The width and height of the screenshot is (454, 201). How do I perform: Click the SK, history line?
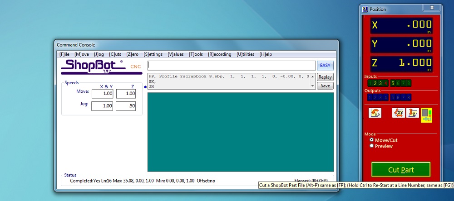point(152,81)
